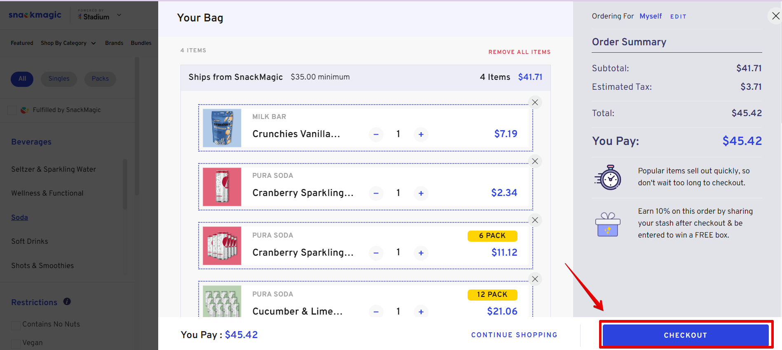Click the Fulfilled by SnackMagic logo icon
Viewport: 782px width, 350px height.
(x=25, y=110)
